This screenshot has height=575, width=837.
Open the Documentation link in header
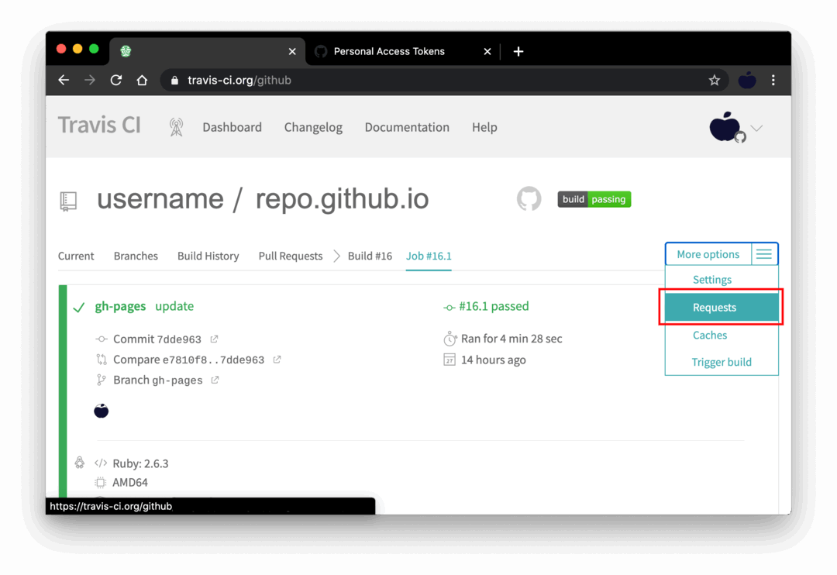(x=407, y=127)
